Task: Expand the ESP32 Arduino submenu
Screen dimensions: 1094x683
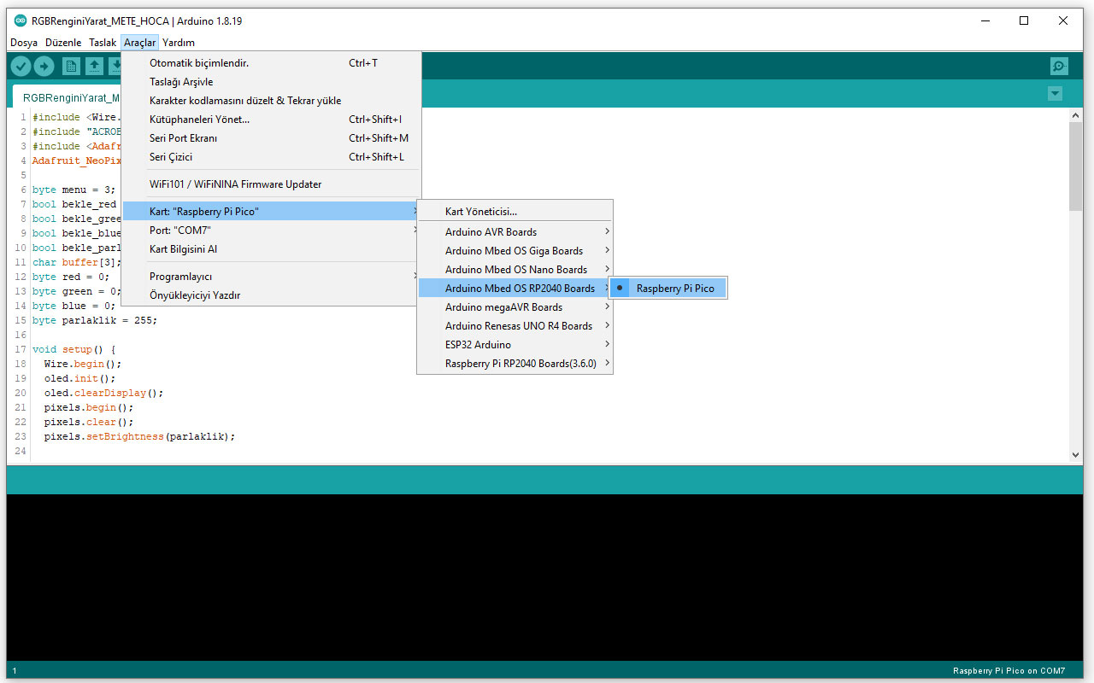Action: 515,345
